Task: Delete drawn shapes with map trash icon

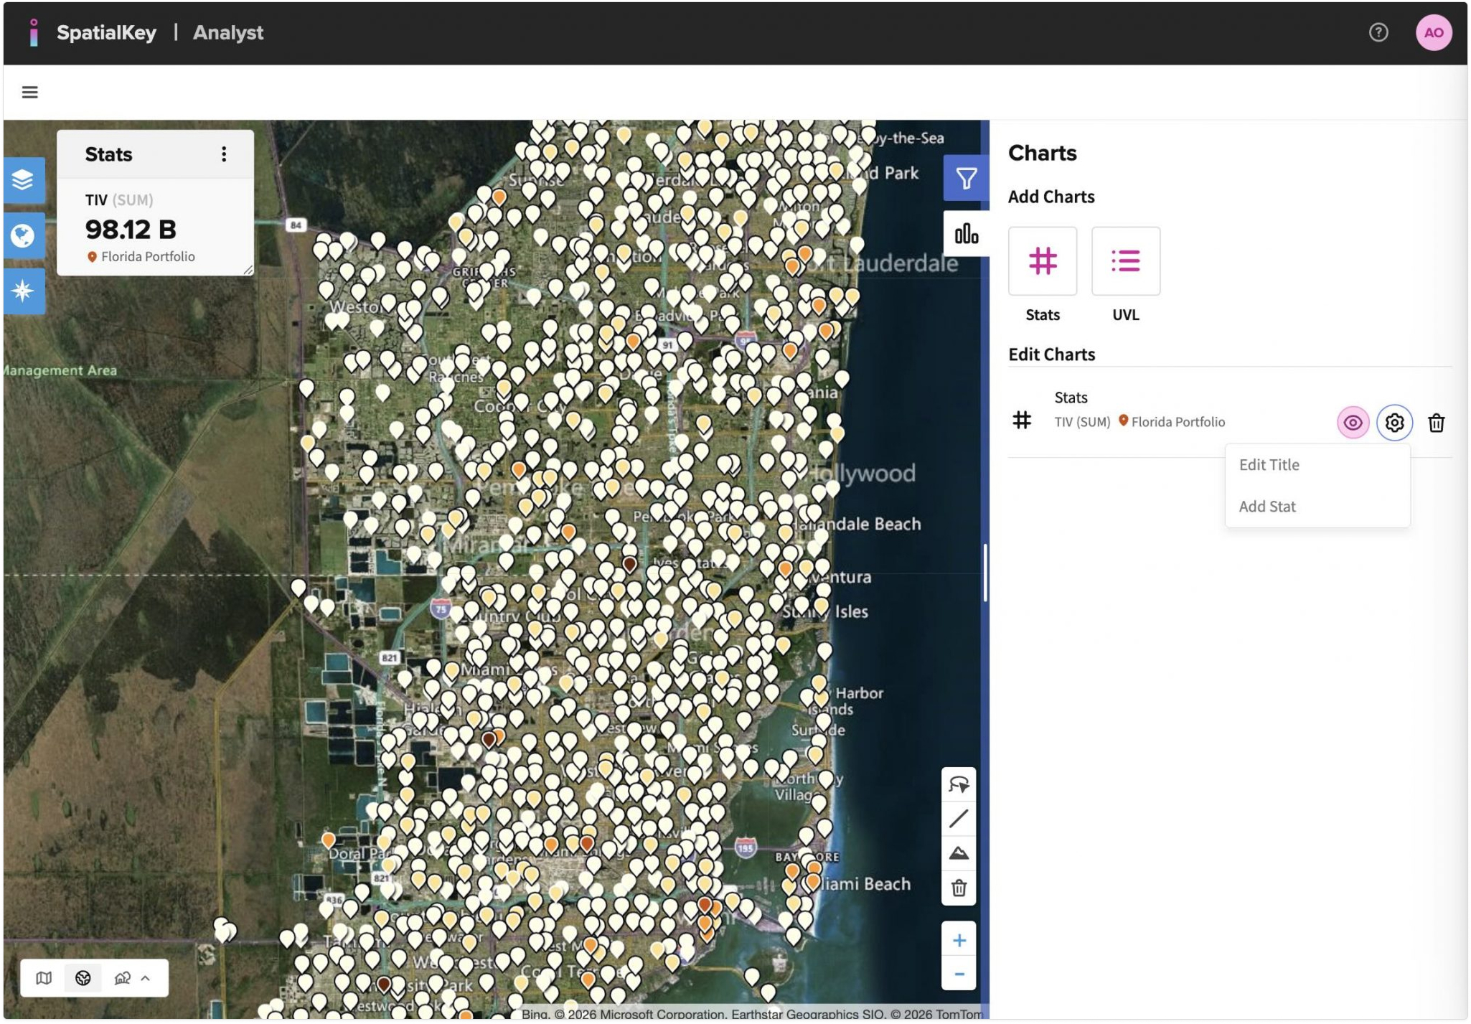Action: click(x=959, y=888)
